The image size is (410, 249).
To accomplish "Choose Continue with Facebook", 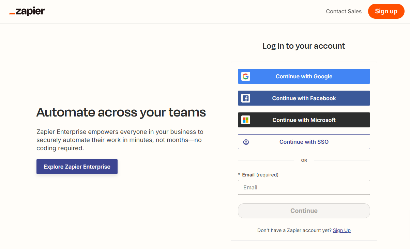I will point(304,98).
